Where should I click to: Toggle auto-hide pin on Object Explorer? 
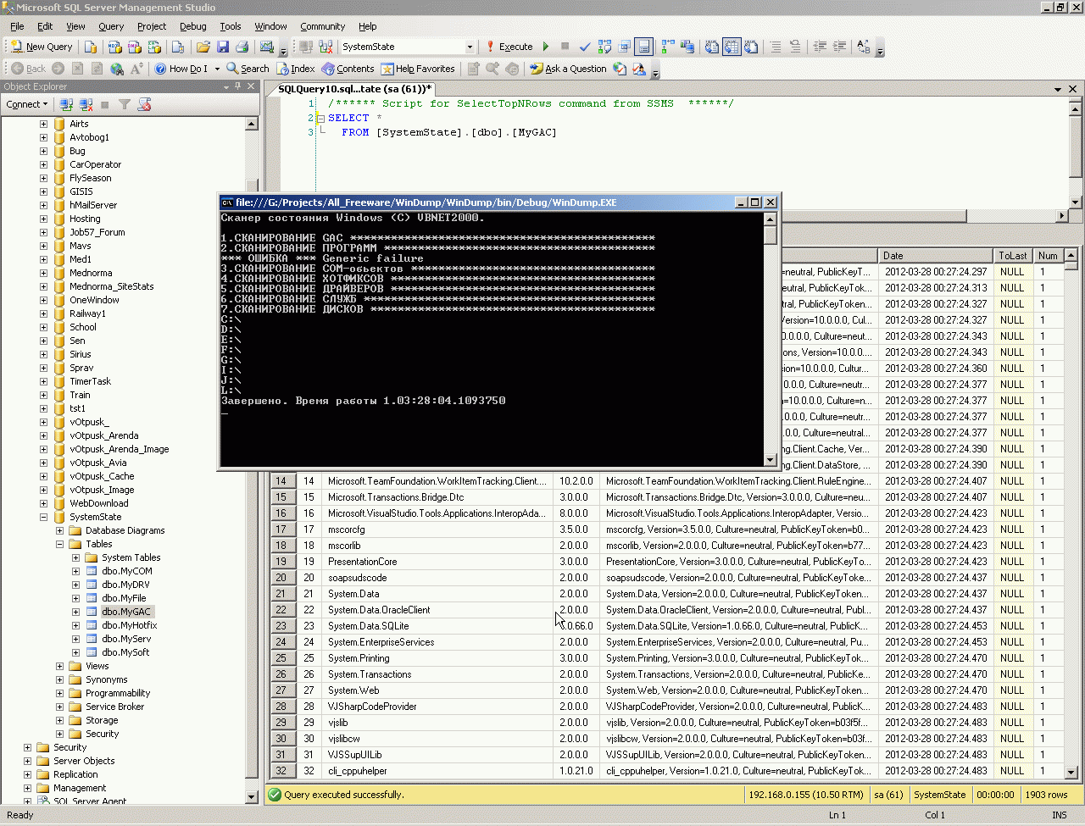[x=238, y=86]
